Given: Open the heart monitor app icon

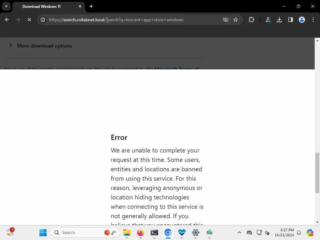Looking at the screenshot, I should pos(182,232).
